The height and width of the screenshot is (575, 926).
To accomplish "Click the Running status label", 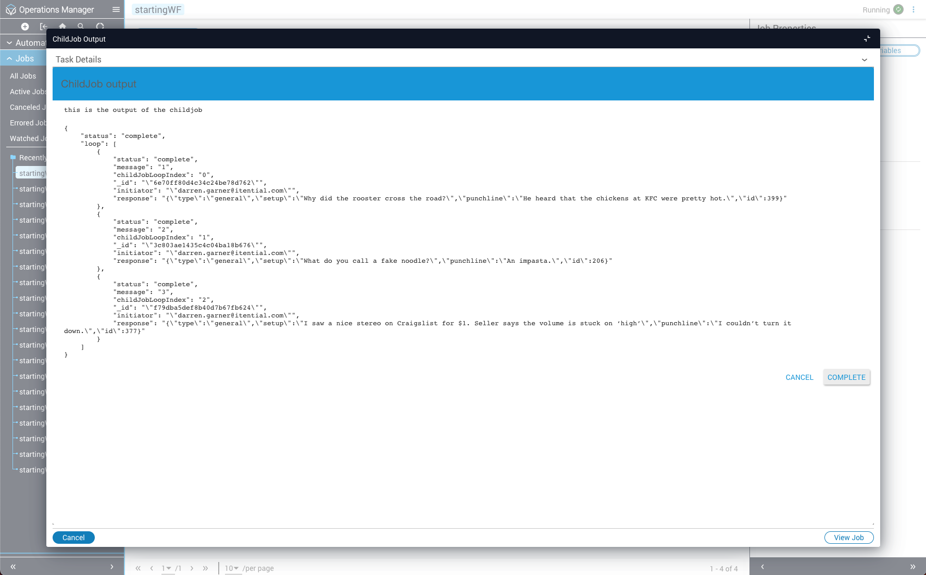I will pyautogui.click(x=876, y=10).
